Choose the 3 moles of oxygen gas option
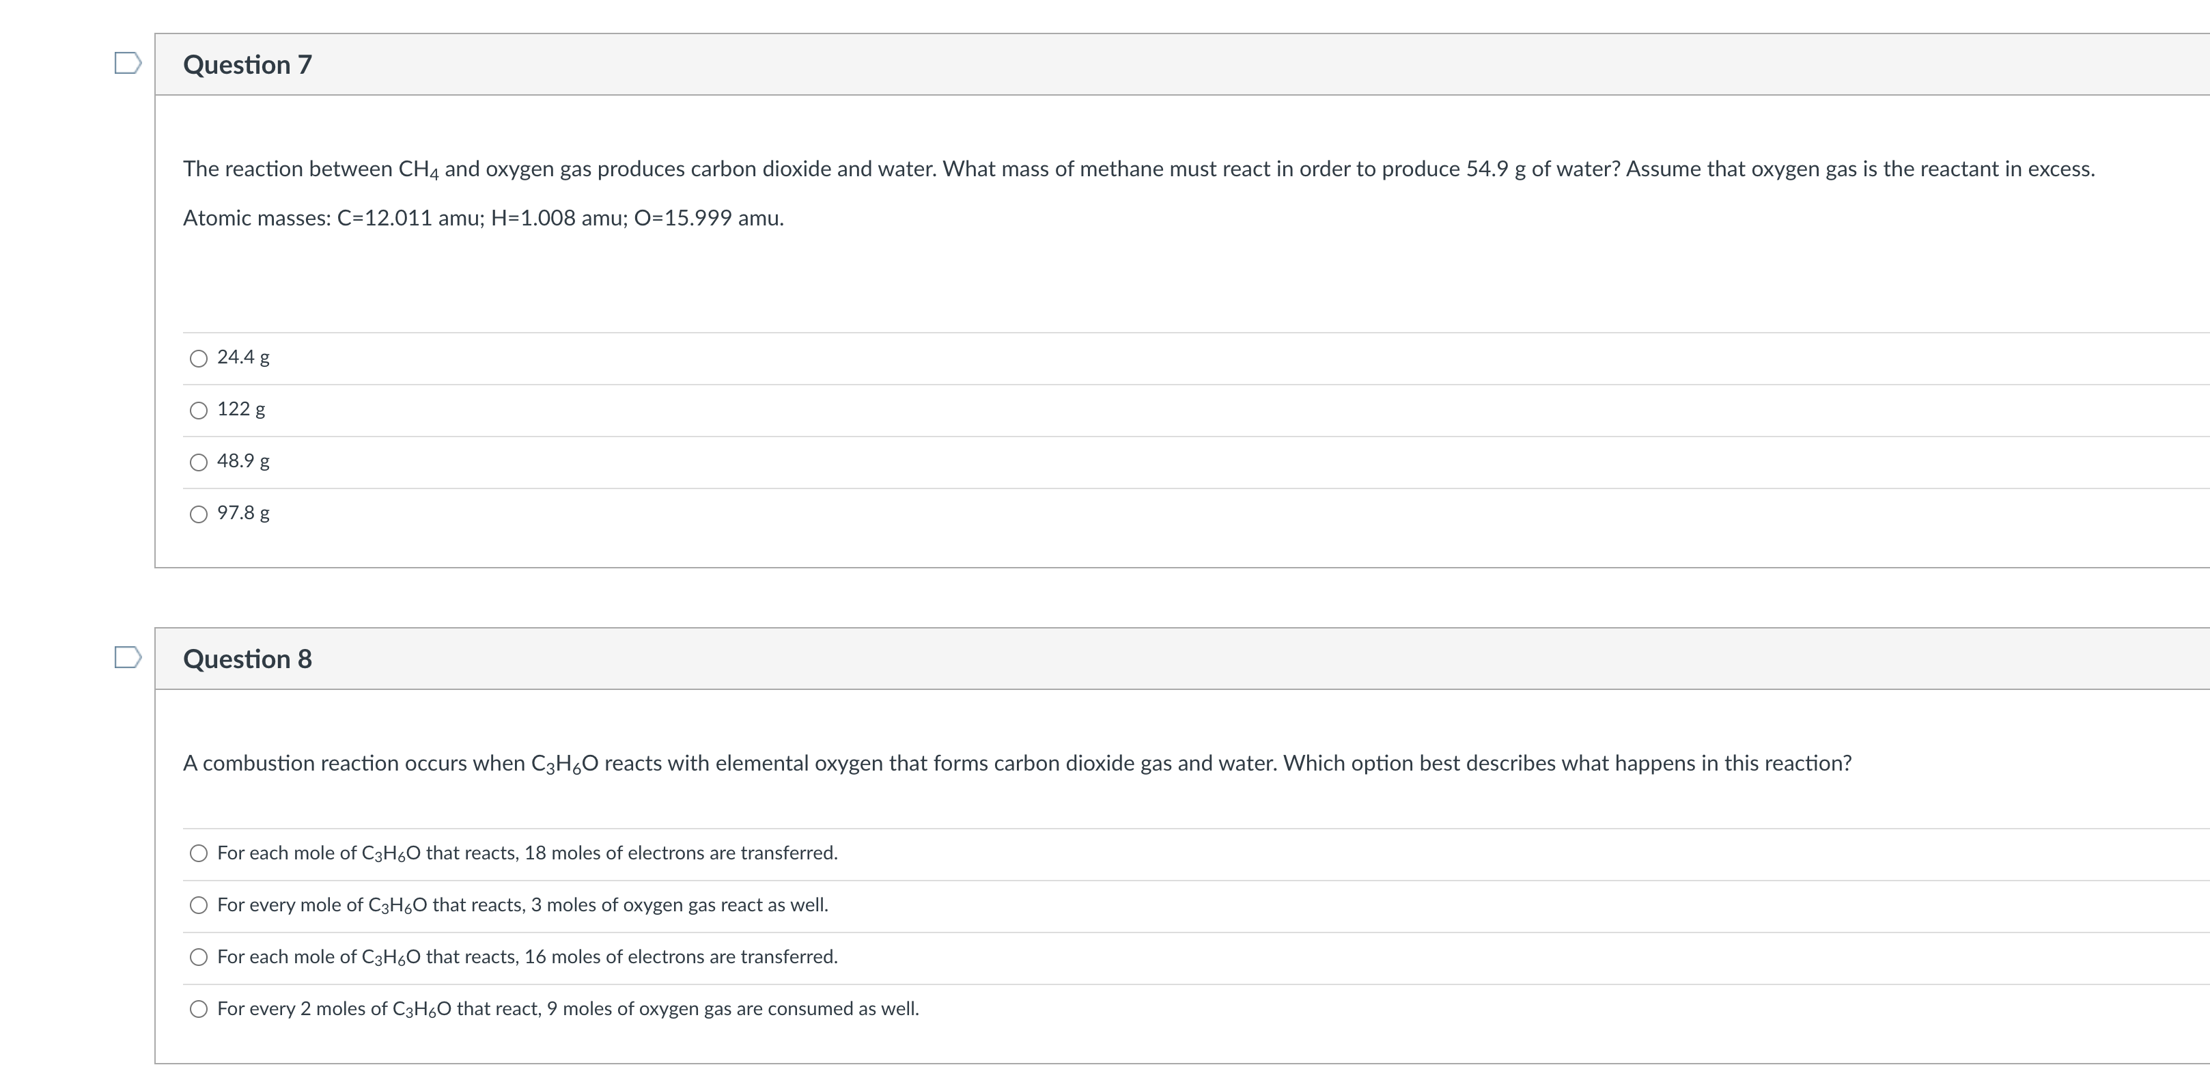The image size is (2210, 1078). 198,905
